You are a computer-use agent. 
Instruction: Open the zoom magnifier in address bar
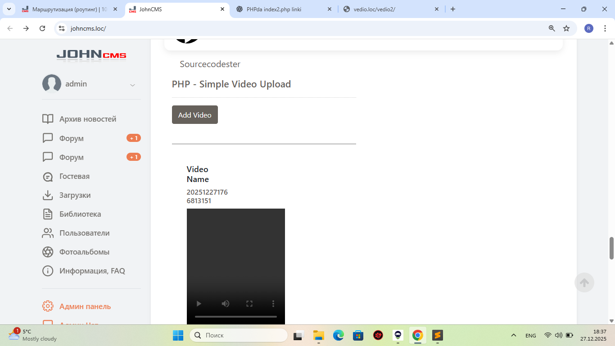click(x=552, y=28)
